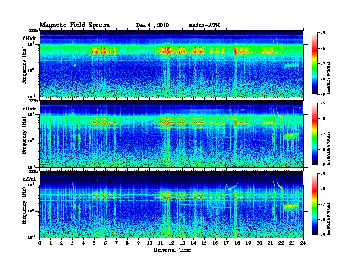Click the "24" tick on the Universal Time axis
Screen dimensions: 361x279
pyautogui.click(x=303, y=243)
